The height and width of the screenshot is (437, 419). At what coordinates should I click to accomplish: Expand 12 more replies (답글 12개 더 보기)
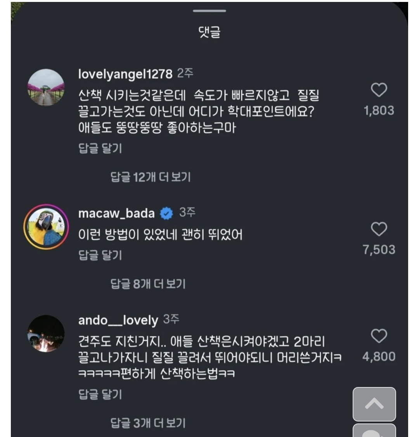click(151, 177)
